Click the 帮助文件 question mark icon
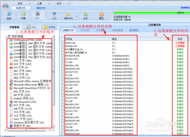Image resolution: width=190 pixels, height=137 pixels. pyautogui.click(x=11, y=126)
